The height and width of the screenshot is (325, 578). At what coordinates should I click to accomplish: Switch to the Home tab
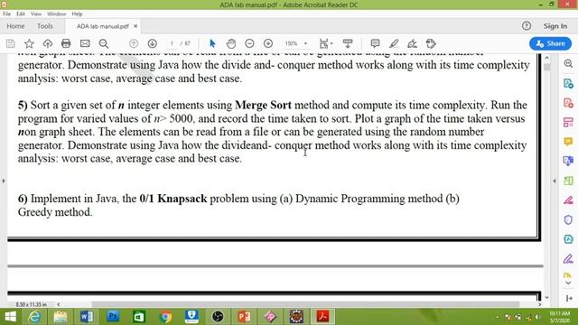click(x=15, y=26)
